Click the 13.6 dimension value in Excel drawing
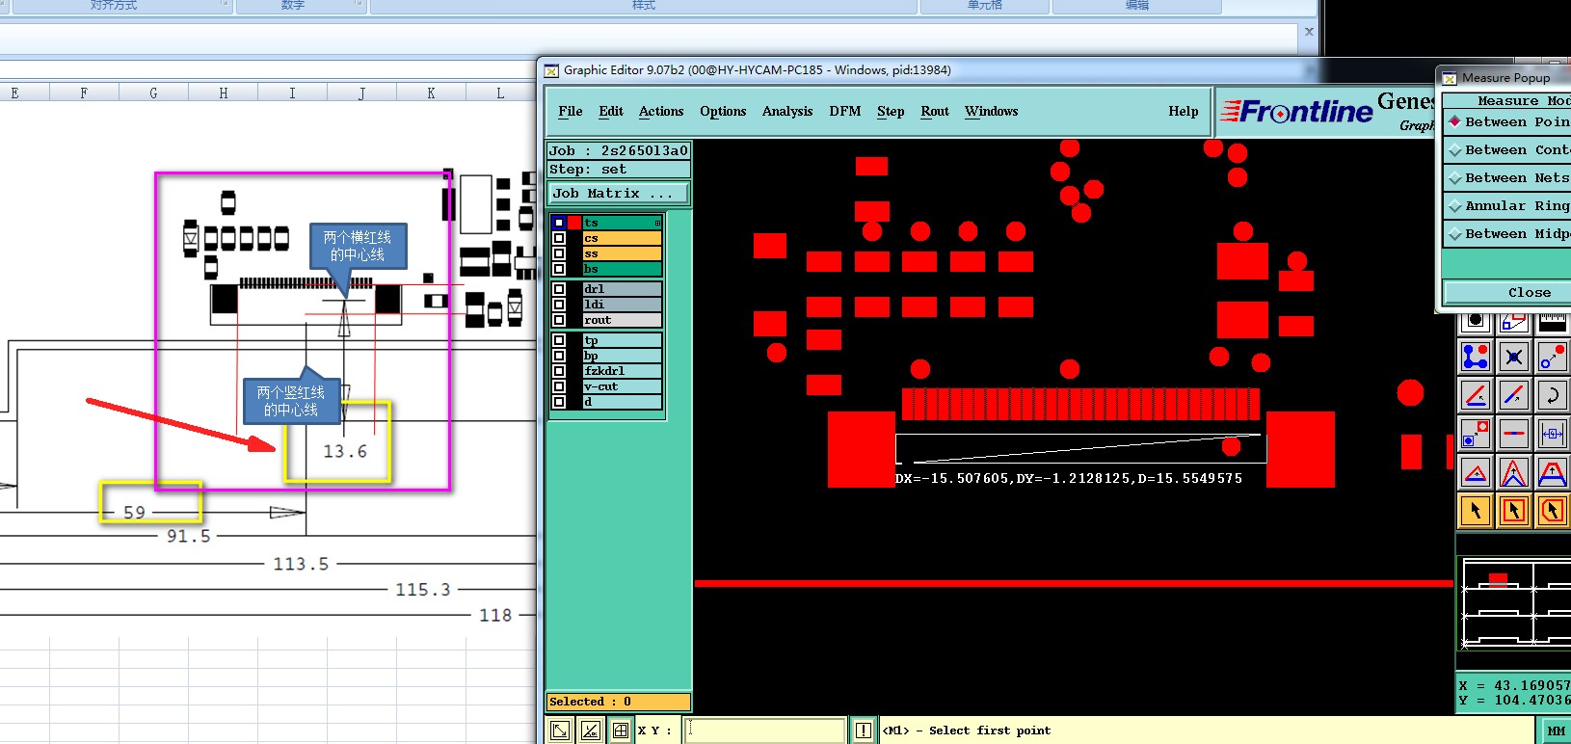The image size is (1571, 744). pos(345,451)
